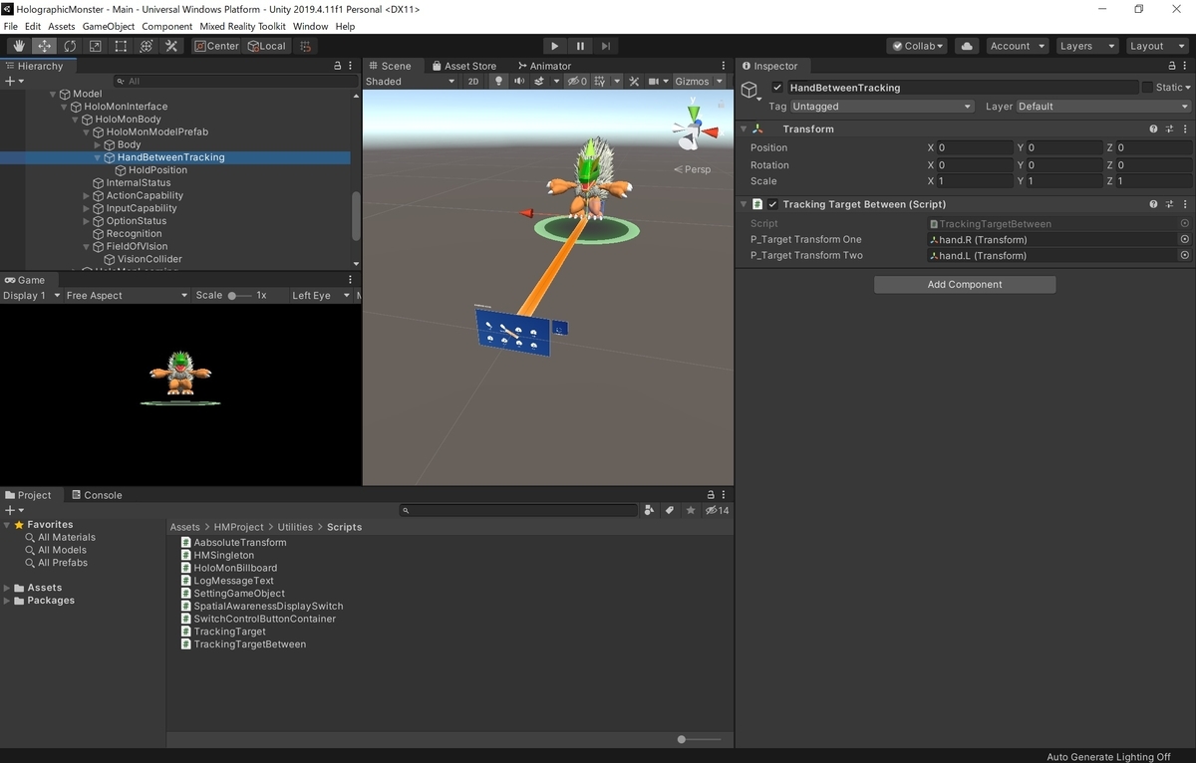This screenshot has height=763, width=1196.
Task: Open the Shaded draw mode dropdown
Action: (x=410, y=82)
